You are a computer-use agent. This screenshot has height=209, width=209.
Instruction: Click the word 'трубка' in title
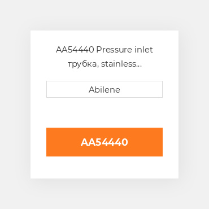82,64
